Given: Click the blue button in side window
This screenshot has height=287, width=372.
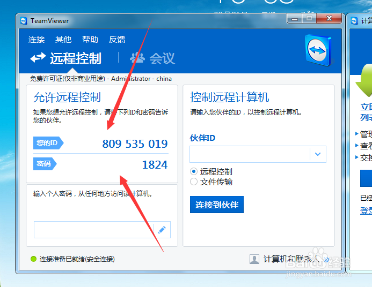Looking at the screenshot, I should pos(366,178).
